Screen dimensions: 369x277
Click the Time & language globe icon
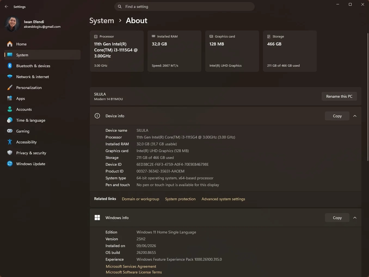pos(10,120)
